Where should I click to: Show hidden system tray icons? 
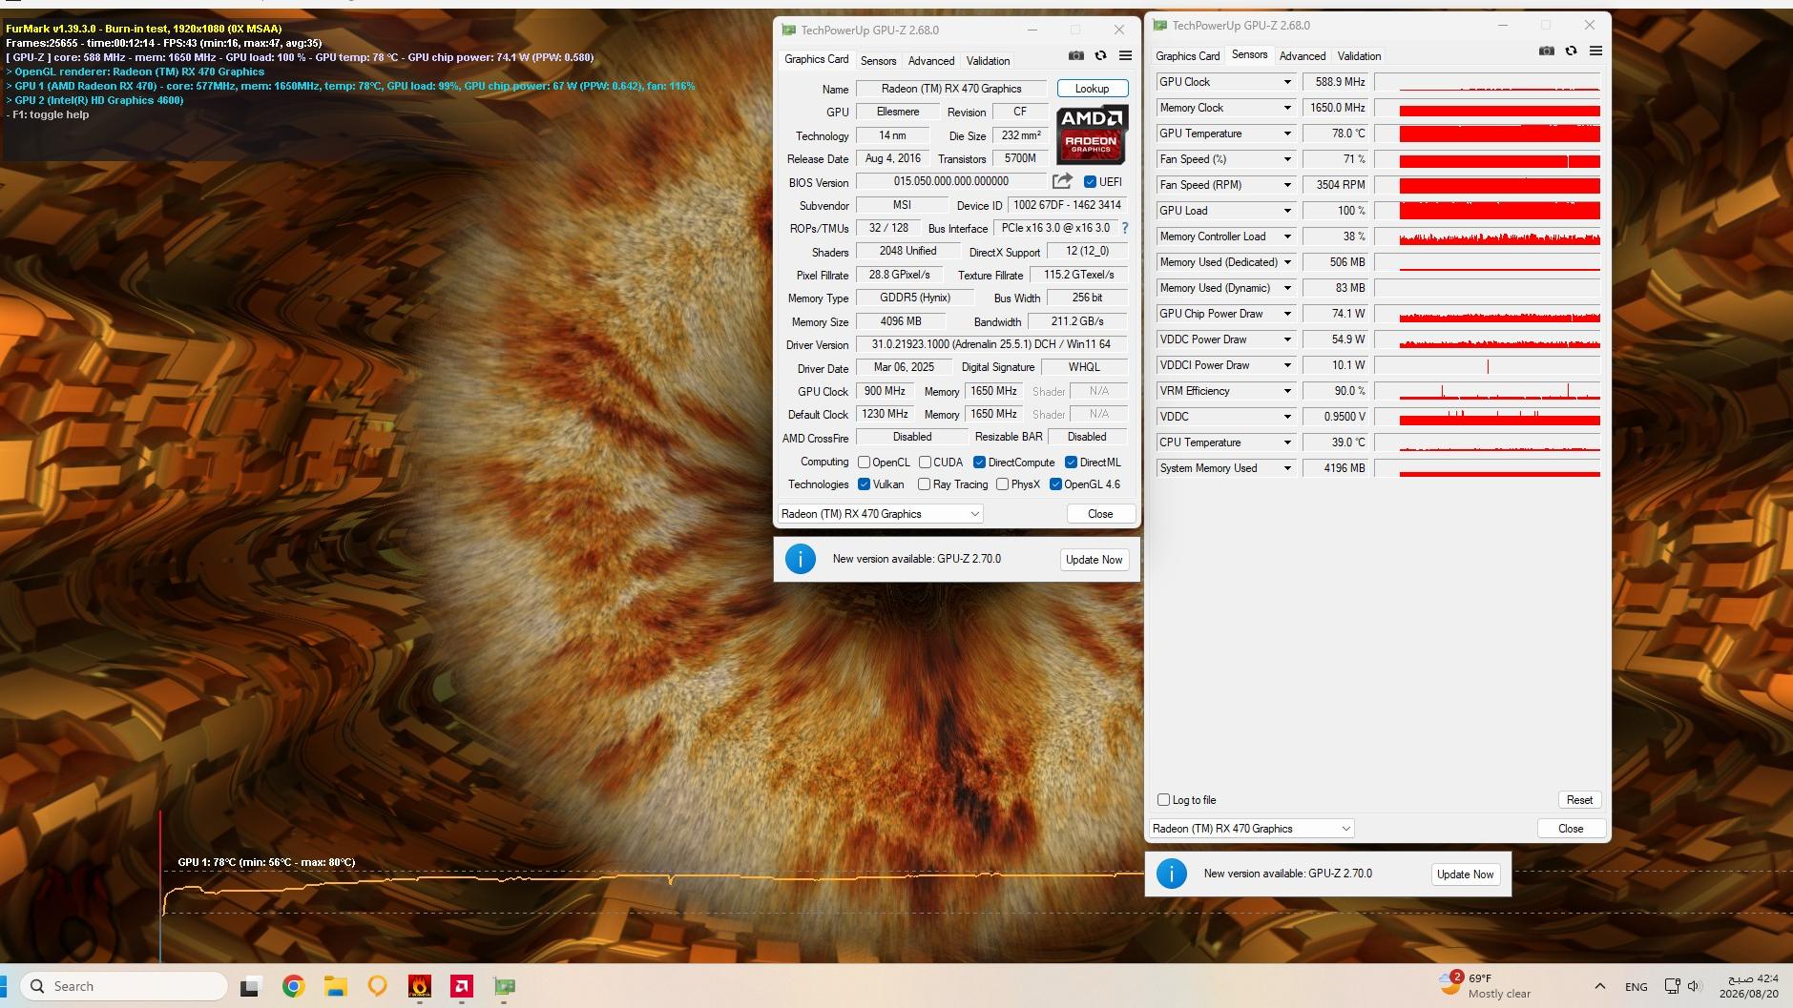(1599, 986)
